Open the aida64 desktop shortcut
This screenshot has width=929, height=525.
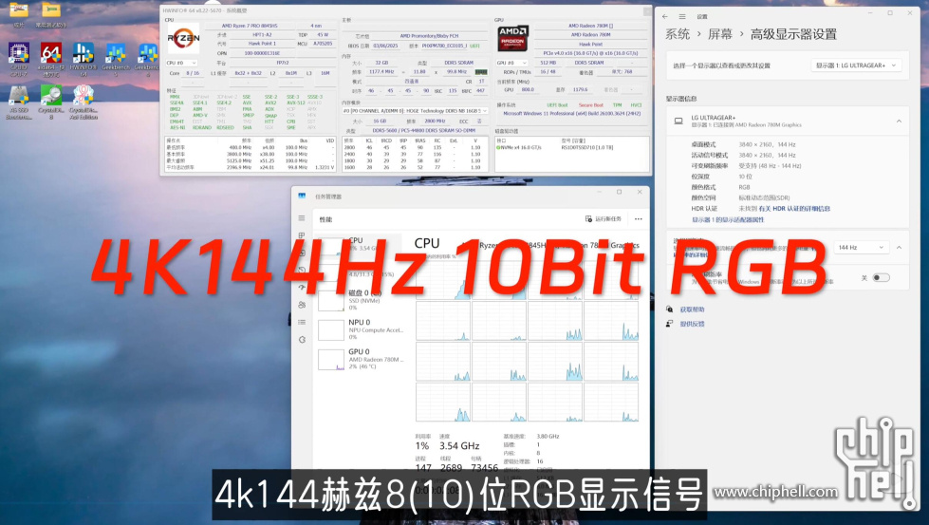(51, 59)
